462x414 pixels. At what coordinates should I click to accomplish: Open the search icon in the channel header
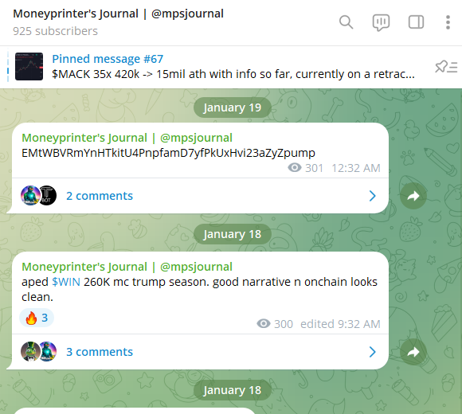point(346,22)
